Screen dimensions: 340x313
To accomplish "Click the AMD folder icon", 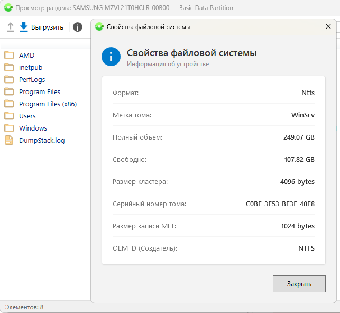I will point(9,55).
